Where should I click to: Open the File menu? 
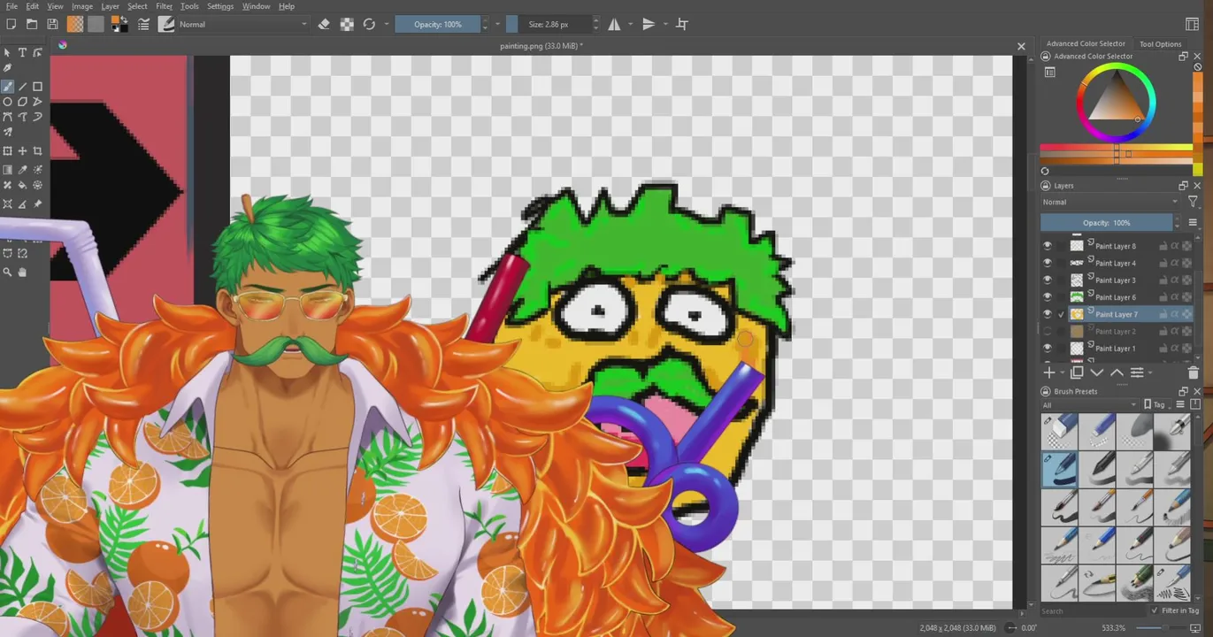pyautogui.click(x=12, y=6)
